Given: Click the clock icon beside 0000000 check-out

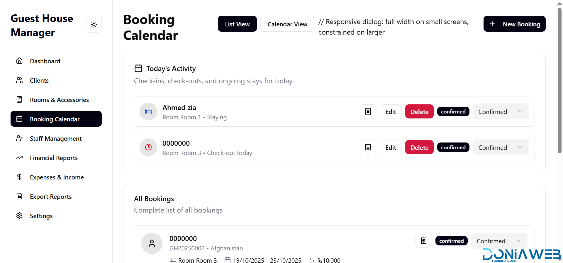Looking at the screenshot, I should (x=148, y=147).
